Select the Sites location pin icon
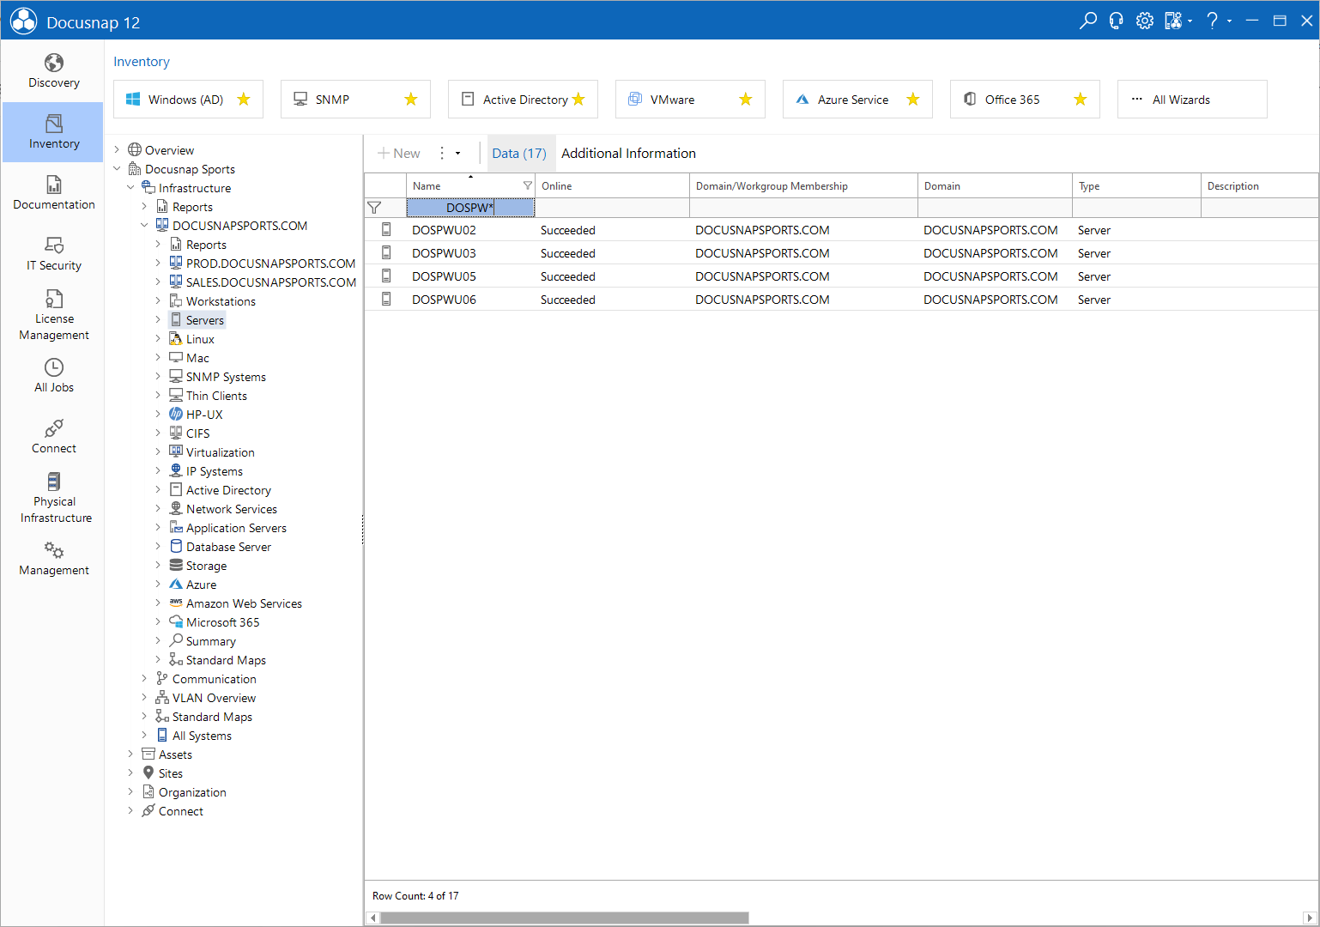Screen dimensions: 1320x927 [148, 772]
